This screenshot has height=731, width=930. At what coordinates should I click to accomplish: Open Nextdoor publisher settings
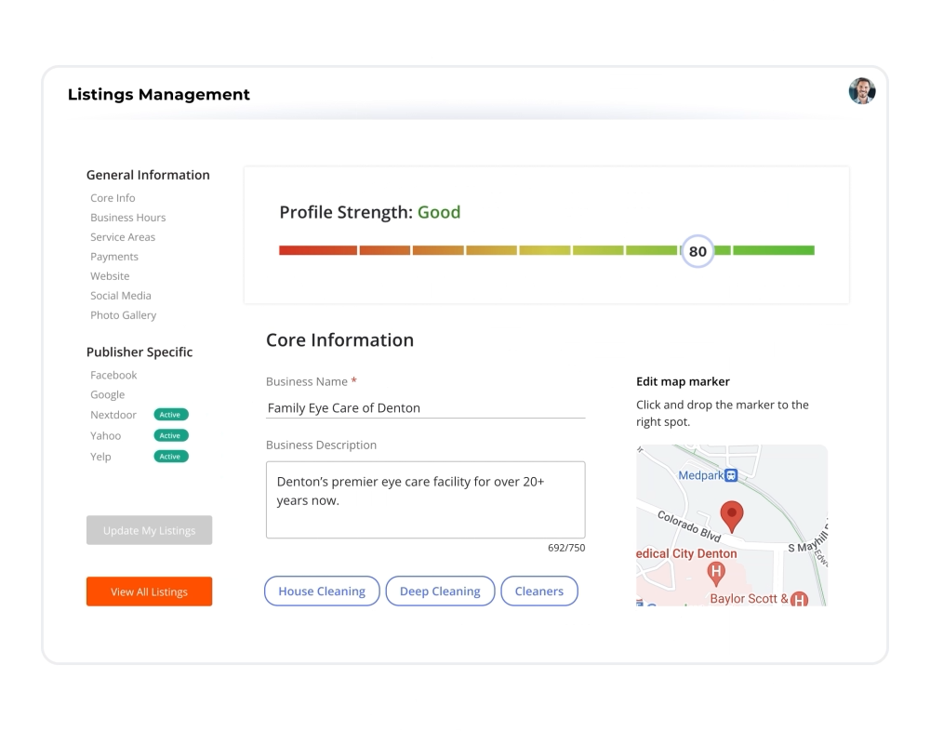(113, 415)
